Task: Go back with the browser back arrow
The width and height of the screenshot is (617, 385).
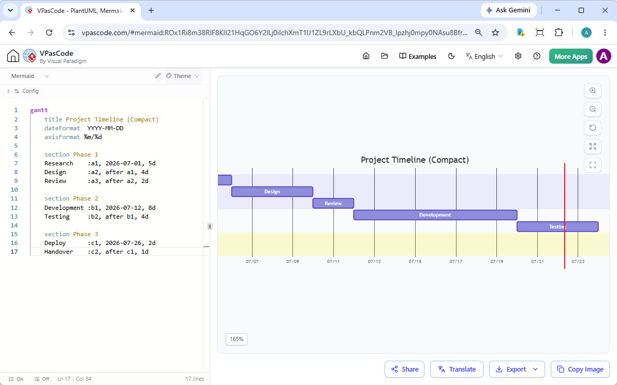Action: tap(12, 33)
